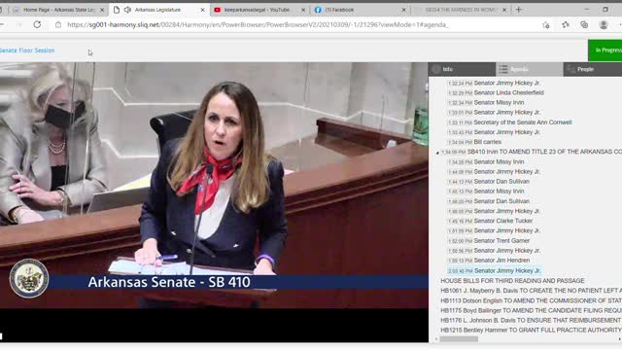
Task: Select HOUSE BILLS FOR THIRD READING AND PASSAGE
Action: [512, 281]
